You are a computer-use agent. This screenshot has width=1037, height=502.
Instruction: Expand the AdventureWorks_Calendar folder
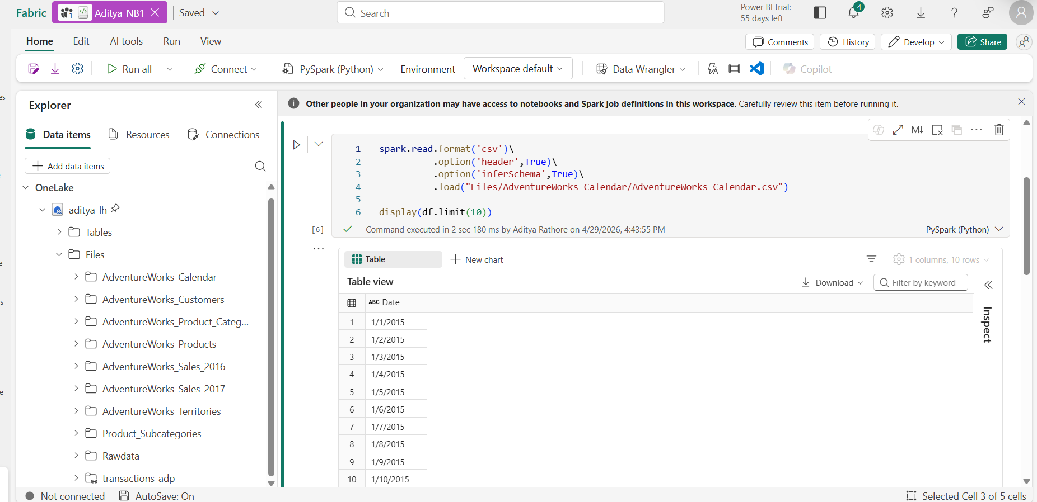click(76, 276)
